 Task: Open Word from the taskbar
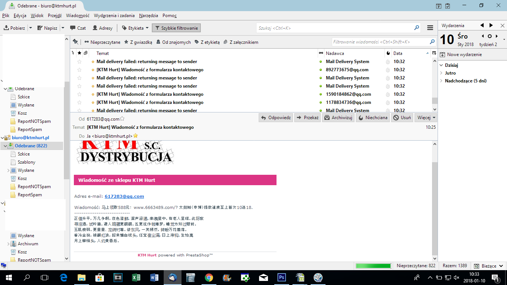point(154,277)
